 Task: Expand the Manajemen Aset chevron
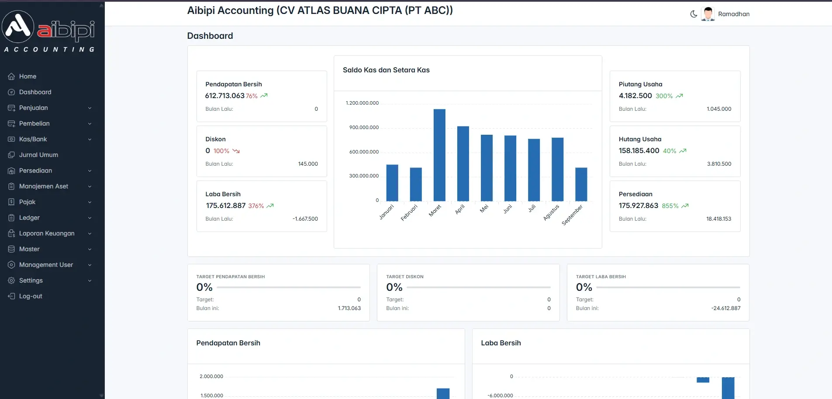pyautogui.click(x=90, y=187)
